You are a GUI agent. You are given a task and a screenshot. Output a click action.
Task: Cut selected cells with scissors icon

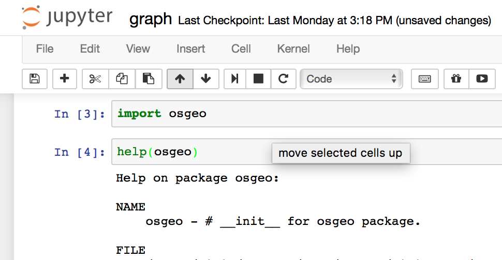coord(95,79)
